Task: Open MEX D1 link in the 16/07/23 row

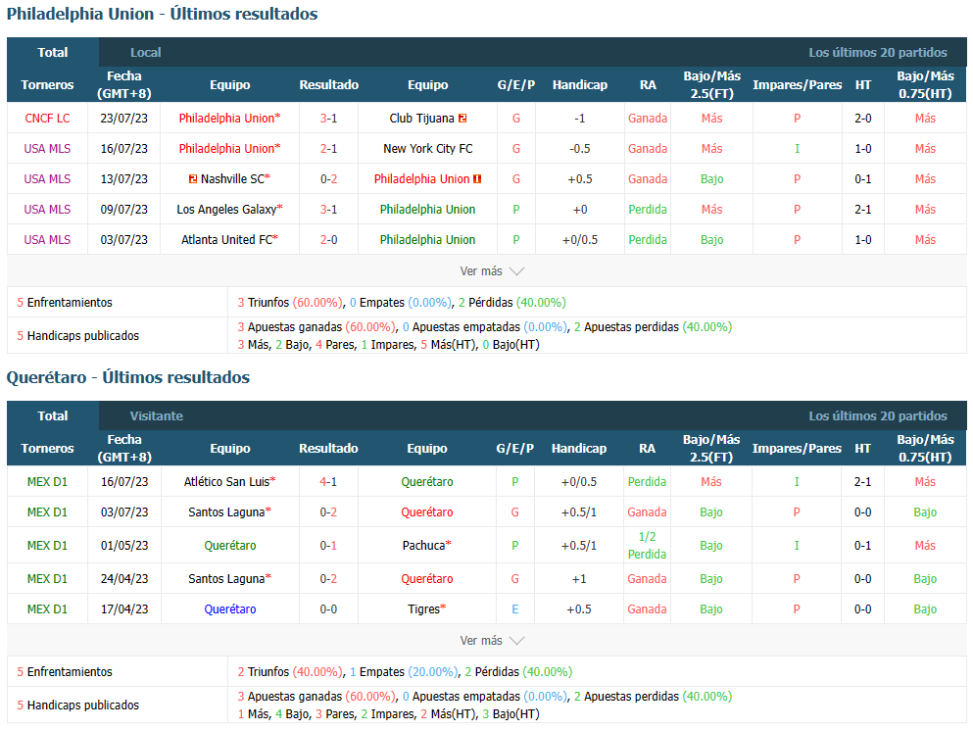Action: pos(47,482)
